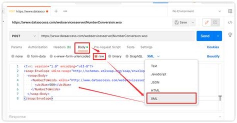Select x-www-form-urlencoded body type
This screenshot has width=237, height=123.
[x=70, y=56]
